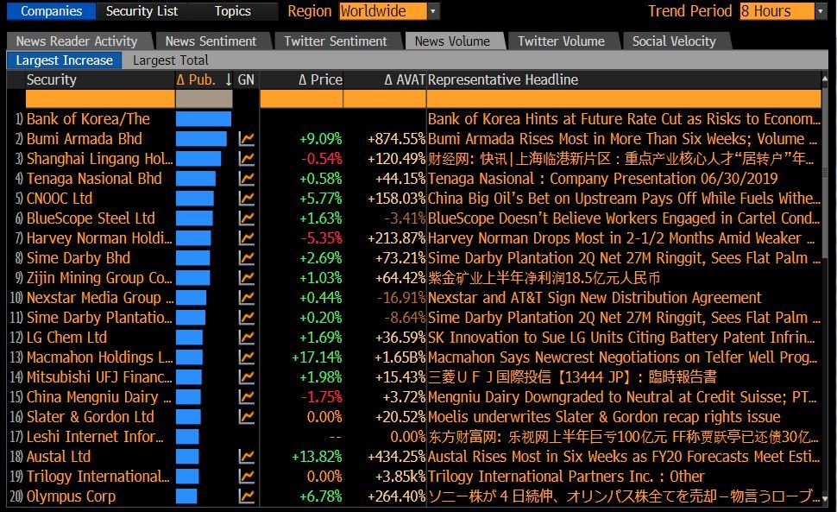Select the Worldwide region field
Screen dimensions: 837x512
click(383, 11)
